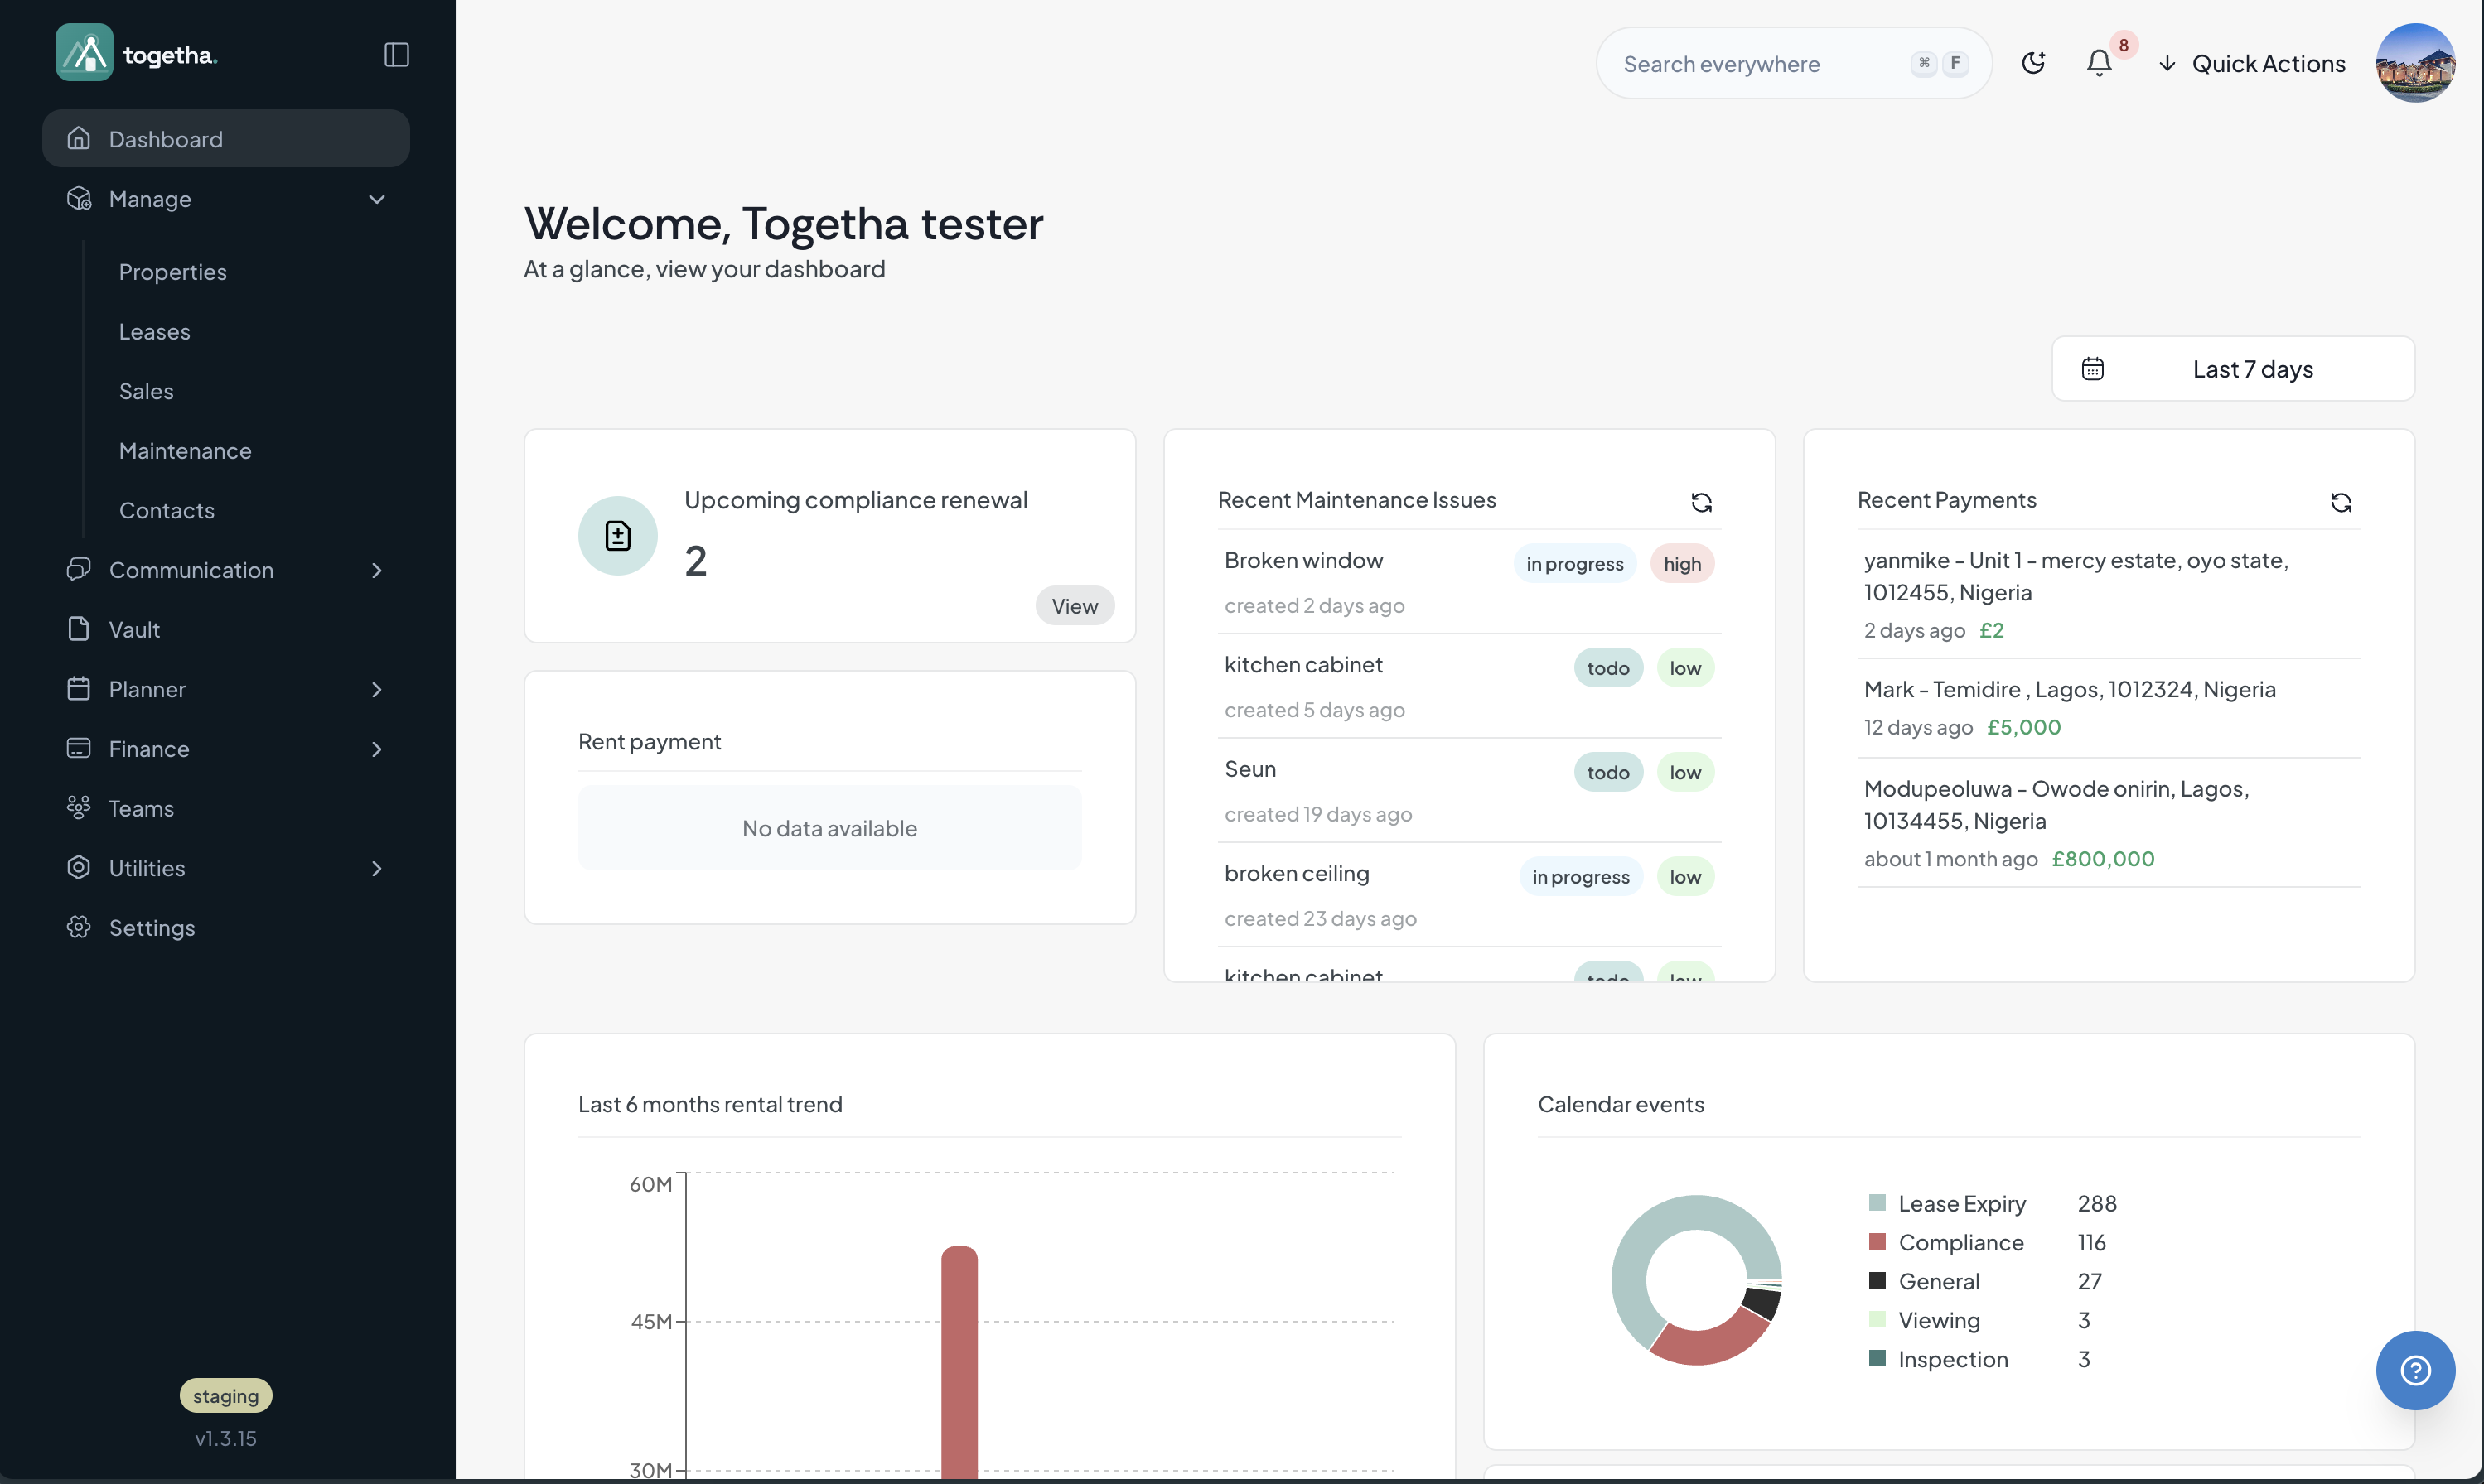2484x1484 pixels.
Task: Open Sales under Manage
Action: point(146,391)
